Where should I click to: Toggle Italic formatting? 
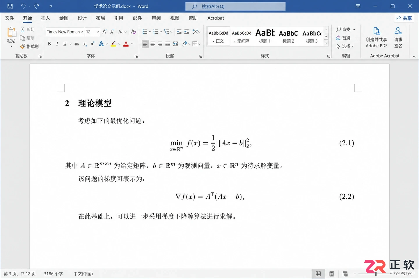(x=57, y=44)
